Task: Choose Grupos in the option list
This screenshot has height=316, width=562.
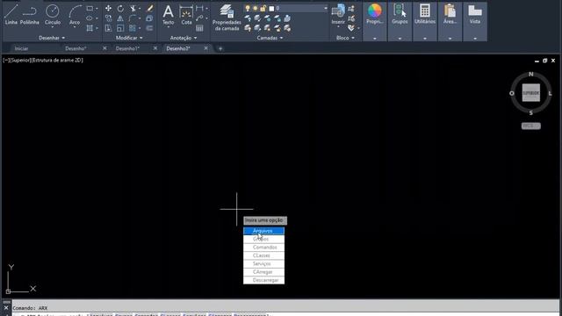Action: [x=263, y=239]
